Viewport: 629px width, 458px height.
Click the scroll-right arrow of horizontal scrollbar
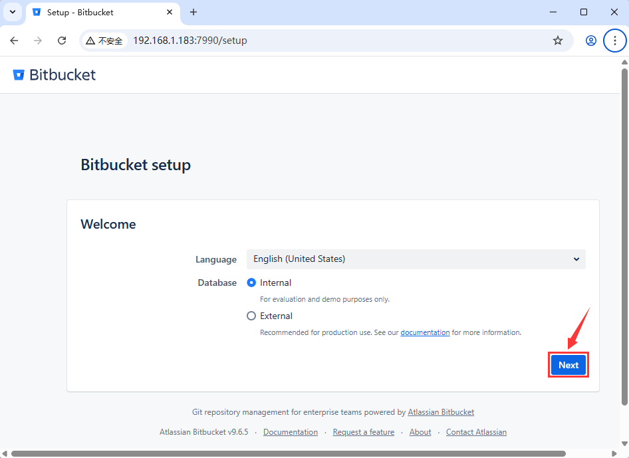(614, 453)
